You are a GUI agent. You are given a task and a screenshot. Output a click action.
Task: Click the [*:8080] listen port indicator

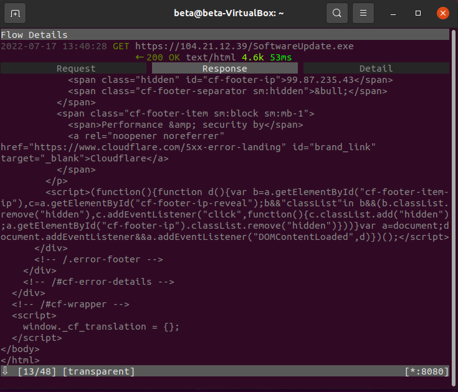click(427, 371)
